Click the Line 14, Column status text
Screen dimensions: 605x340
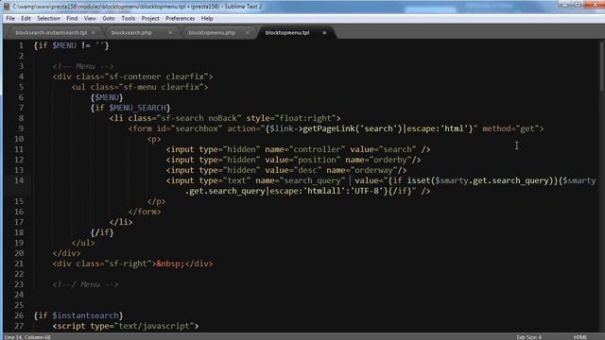tap(27, 337)
